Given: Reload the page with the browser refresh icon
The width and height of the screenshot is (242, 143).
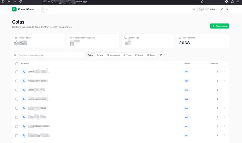Looking at the screenshot, I should 20,1.
